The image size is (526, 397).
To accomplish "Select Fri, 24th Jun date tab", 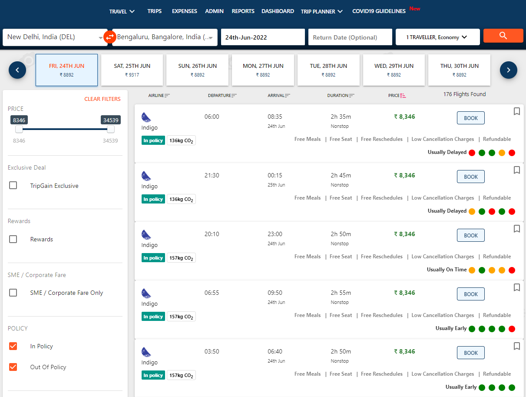I will point(66,70).
